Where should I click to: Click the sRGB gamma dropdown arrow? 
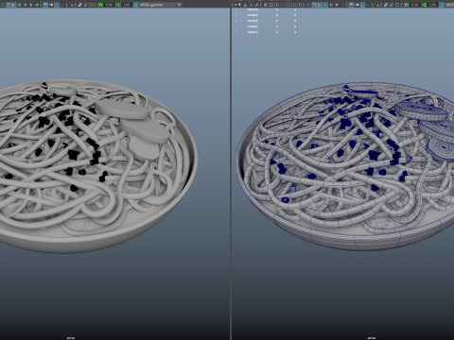point(179,5)
